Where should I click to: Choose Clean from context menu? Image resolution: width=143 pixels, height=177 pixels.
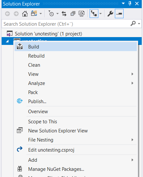point(76,65)
